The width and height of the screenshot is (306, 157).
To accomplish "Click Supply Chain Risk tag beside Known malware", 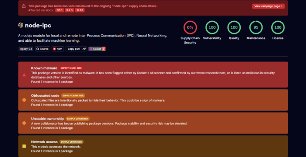I will tap(71, 68).
